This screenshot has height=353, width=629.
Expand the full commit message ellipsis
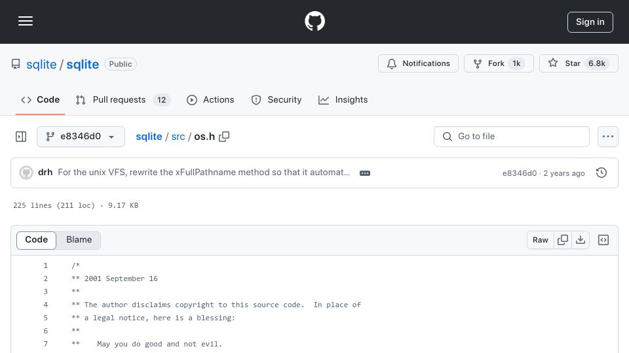tap(365, 173)
